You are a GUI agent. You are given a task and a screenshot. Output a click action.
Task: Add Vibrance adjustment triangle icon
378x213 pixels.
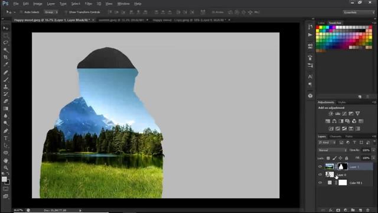(358, 114)
